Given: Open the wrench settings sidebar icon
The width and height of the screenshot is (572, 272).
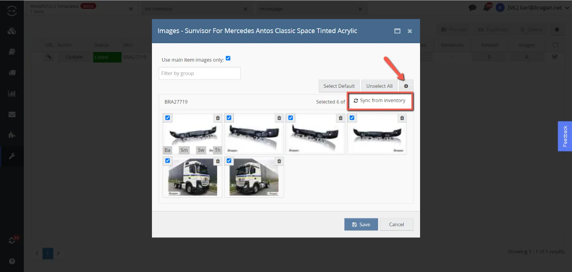Looking at the screenshot, I should (12, 156).
